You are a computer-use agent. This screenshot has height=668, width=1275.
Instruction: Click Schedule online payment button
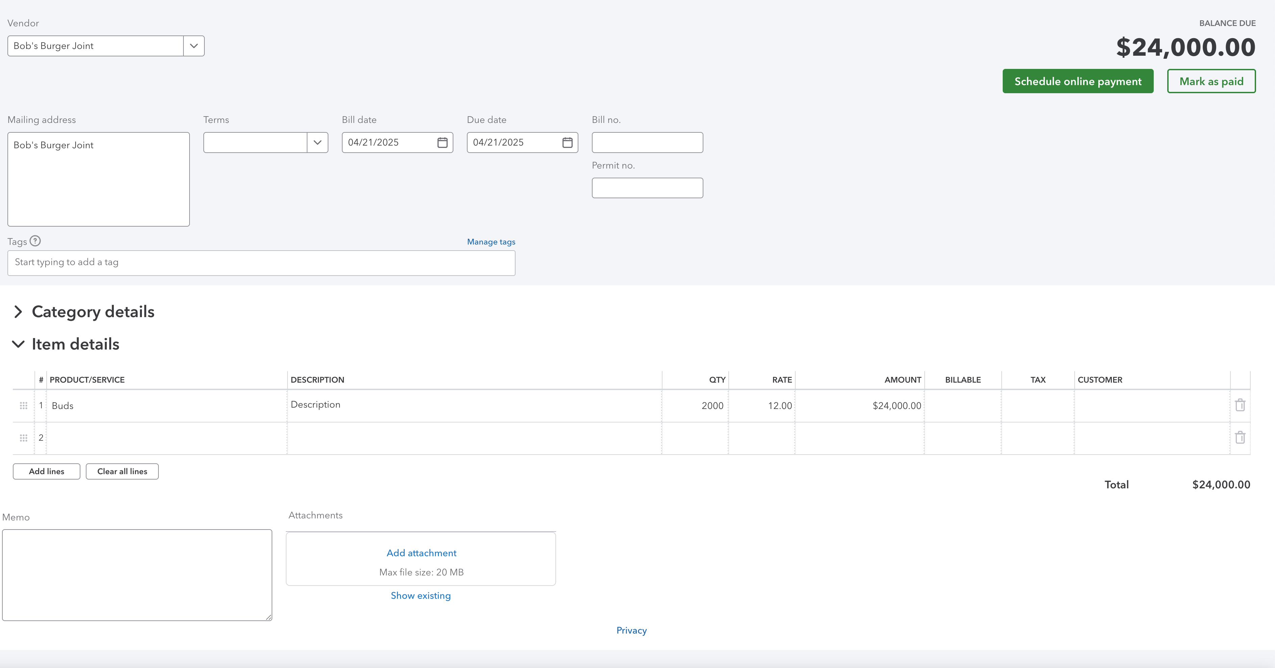click(x=1077, y=81)
